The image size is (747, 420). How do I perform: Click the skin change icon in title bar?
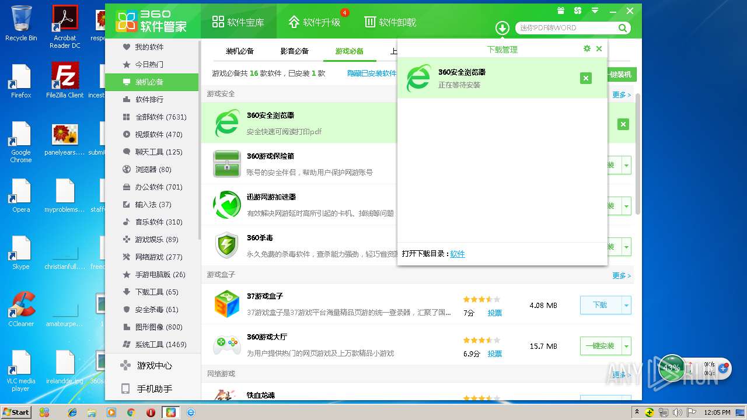[x=578, y=10]
